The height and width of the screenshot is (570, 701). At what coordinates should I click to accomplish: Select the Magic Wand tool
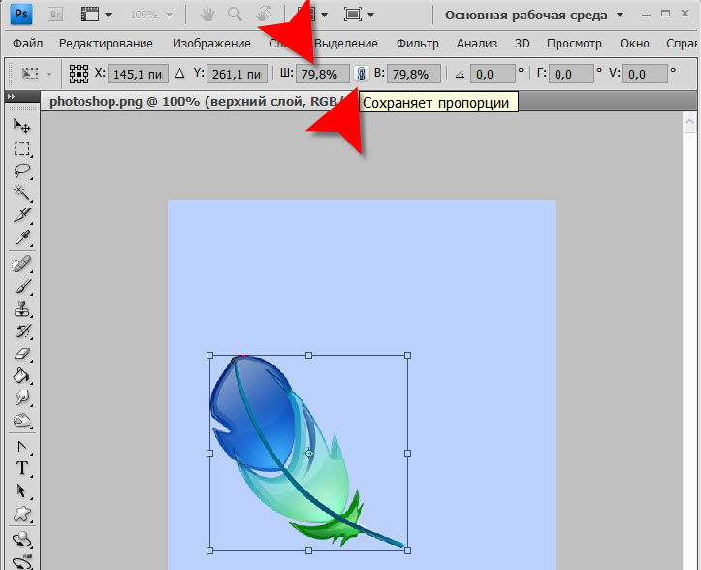[x=21, y=193]
